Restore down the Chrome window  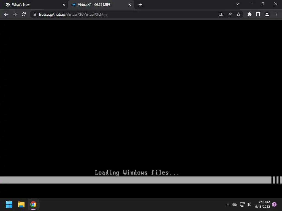263,4
